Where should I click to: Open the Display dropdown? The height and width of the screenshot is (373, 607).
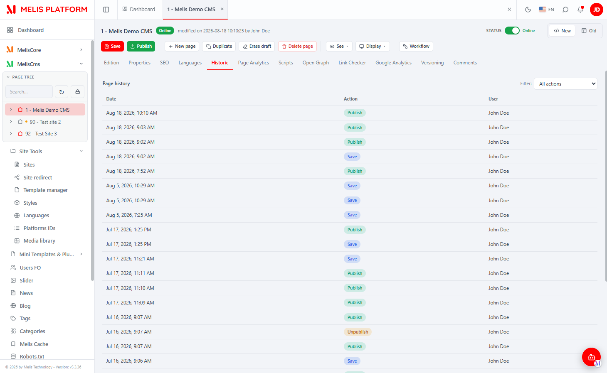coord(373,46)
